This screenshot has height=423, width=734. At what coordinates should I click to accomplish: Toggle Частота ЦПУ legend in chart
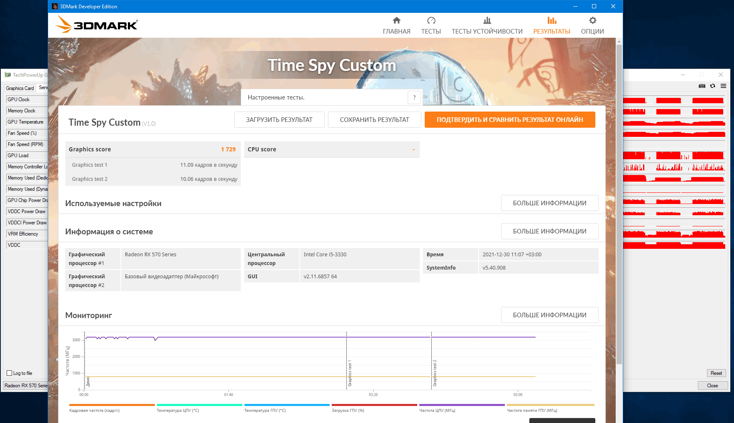point(462,408)
